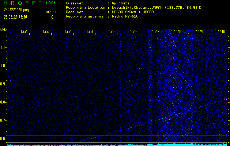
Task: Click the kHz unit label
Action: point(3,30)
